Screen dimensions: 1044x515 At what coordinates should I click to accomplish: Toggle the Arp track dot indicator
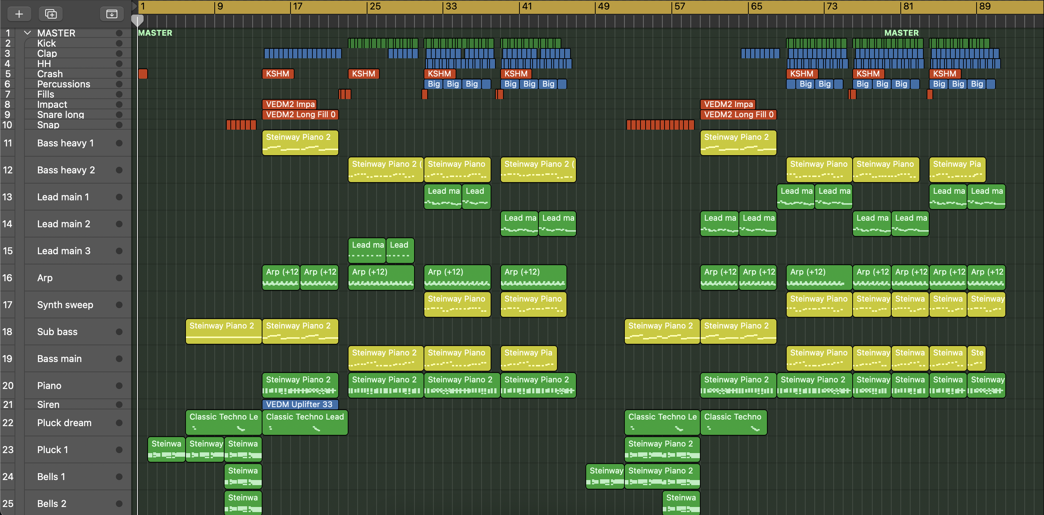(119, 278)
